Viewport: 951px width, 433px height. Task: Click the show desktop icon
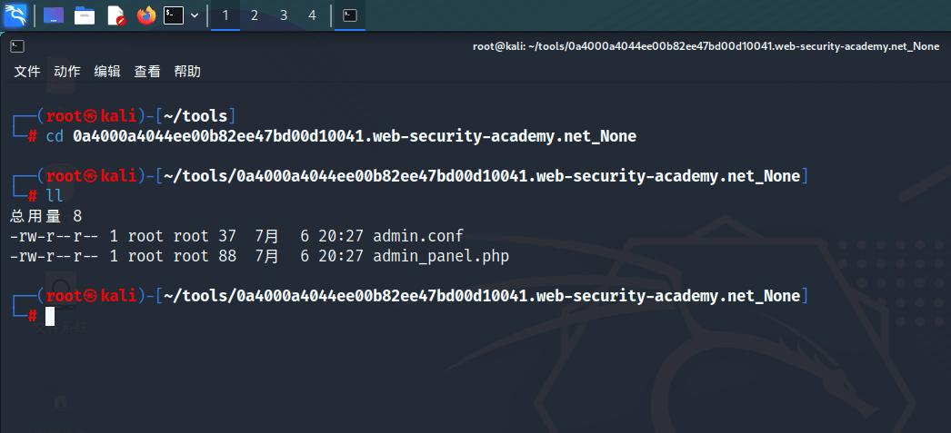pyautogui.click(x=54, y=15)
